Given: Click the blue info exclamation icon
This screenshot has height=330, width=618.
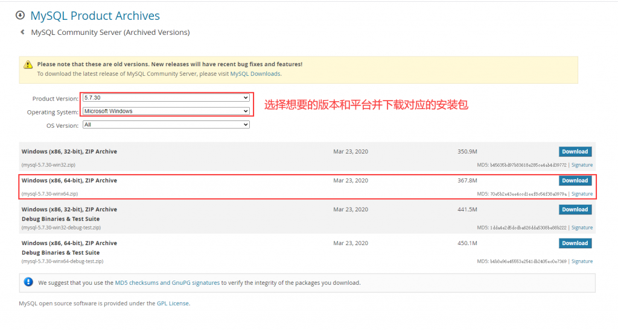Looking at the screenshot, I should click(x=28, y=282).
